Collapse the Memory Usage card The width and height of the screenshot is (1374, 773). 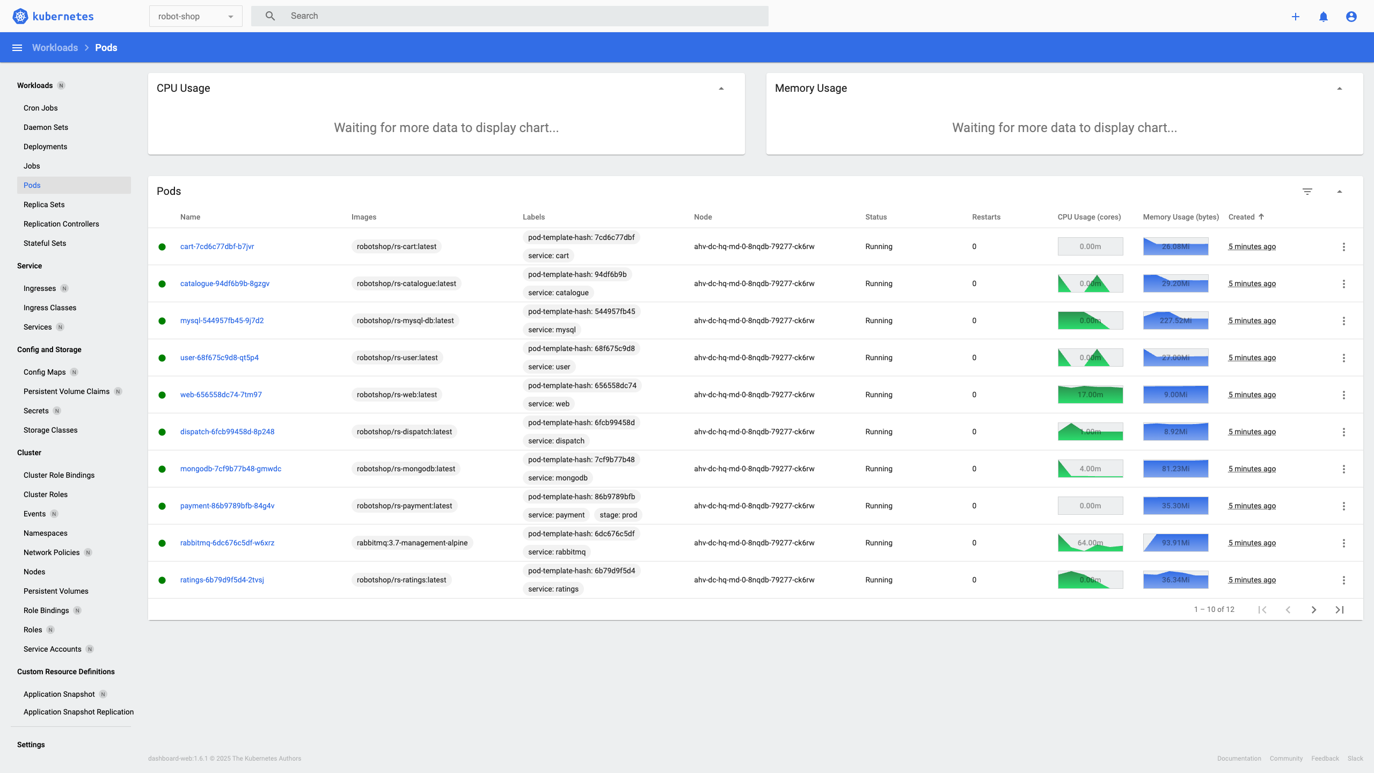click(x=1339, y=89)
